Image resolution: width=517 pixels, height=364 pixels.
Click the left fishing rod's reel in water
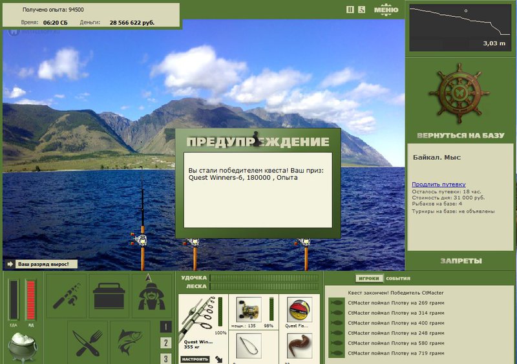click(x=140, y=240)
